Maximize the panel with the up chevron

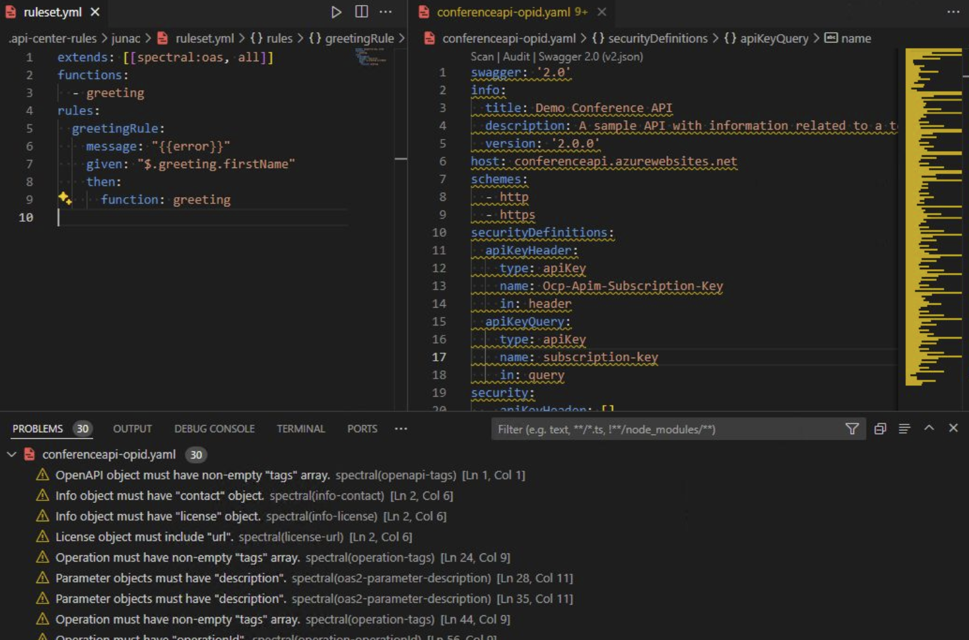929,428
